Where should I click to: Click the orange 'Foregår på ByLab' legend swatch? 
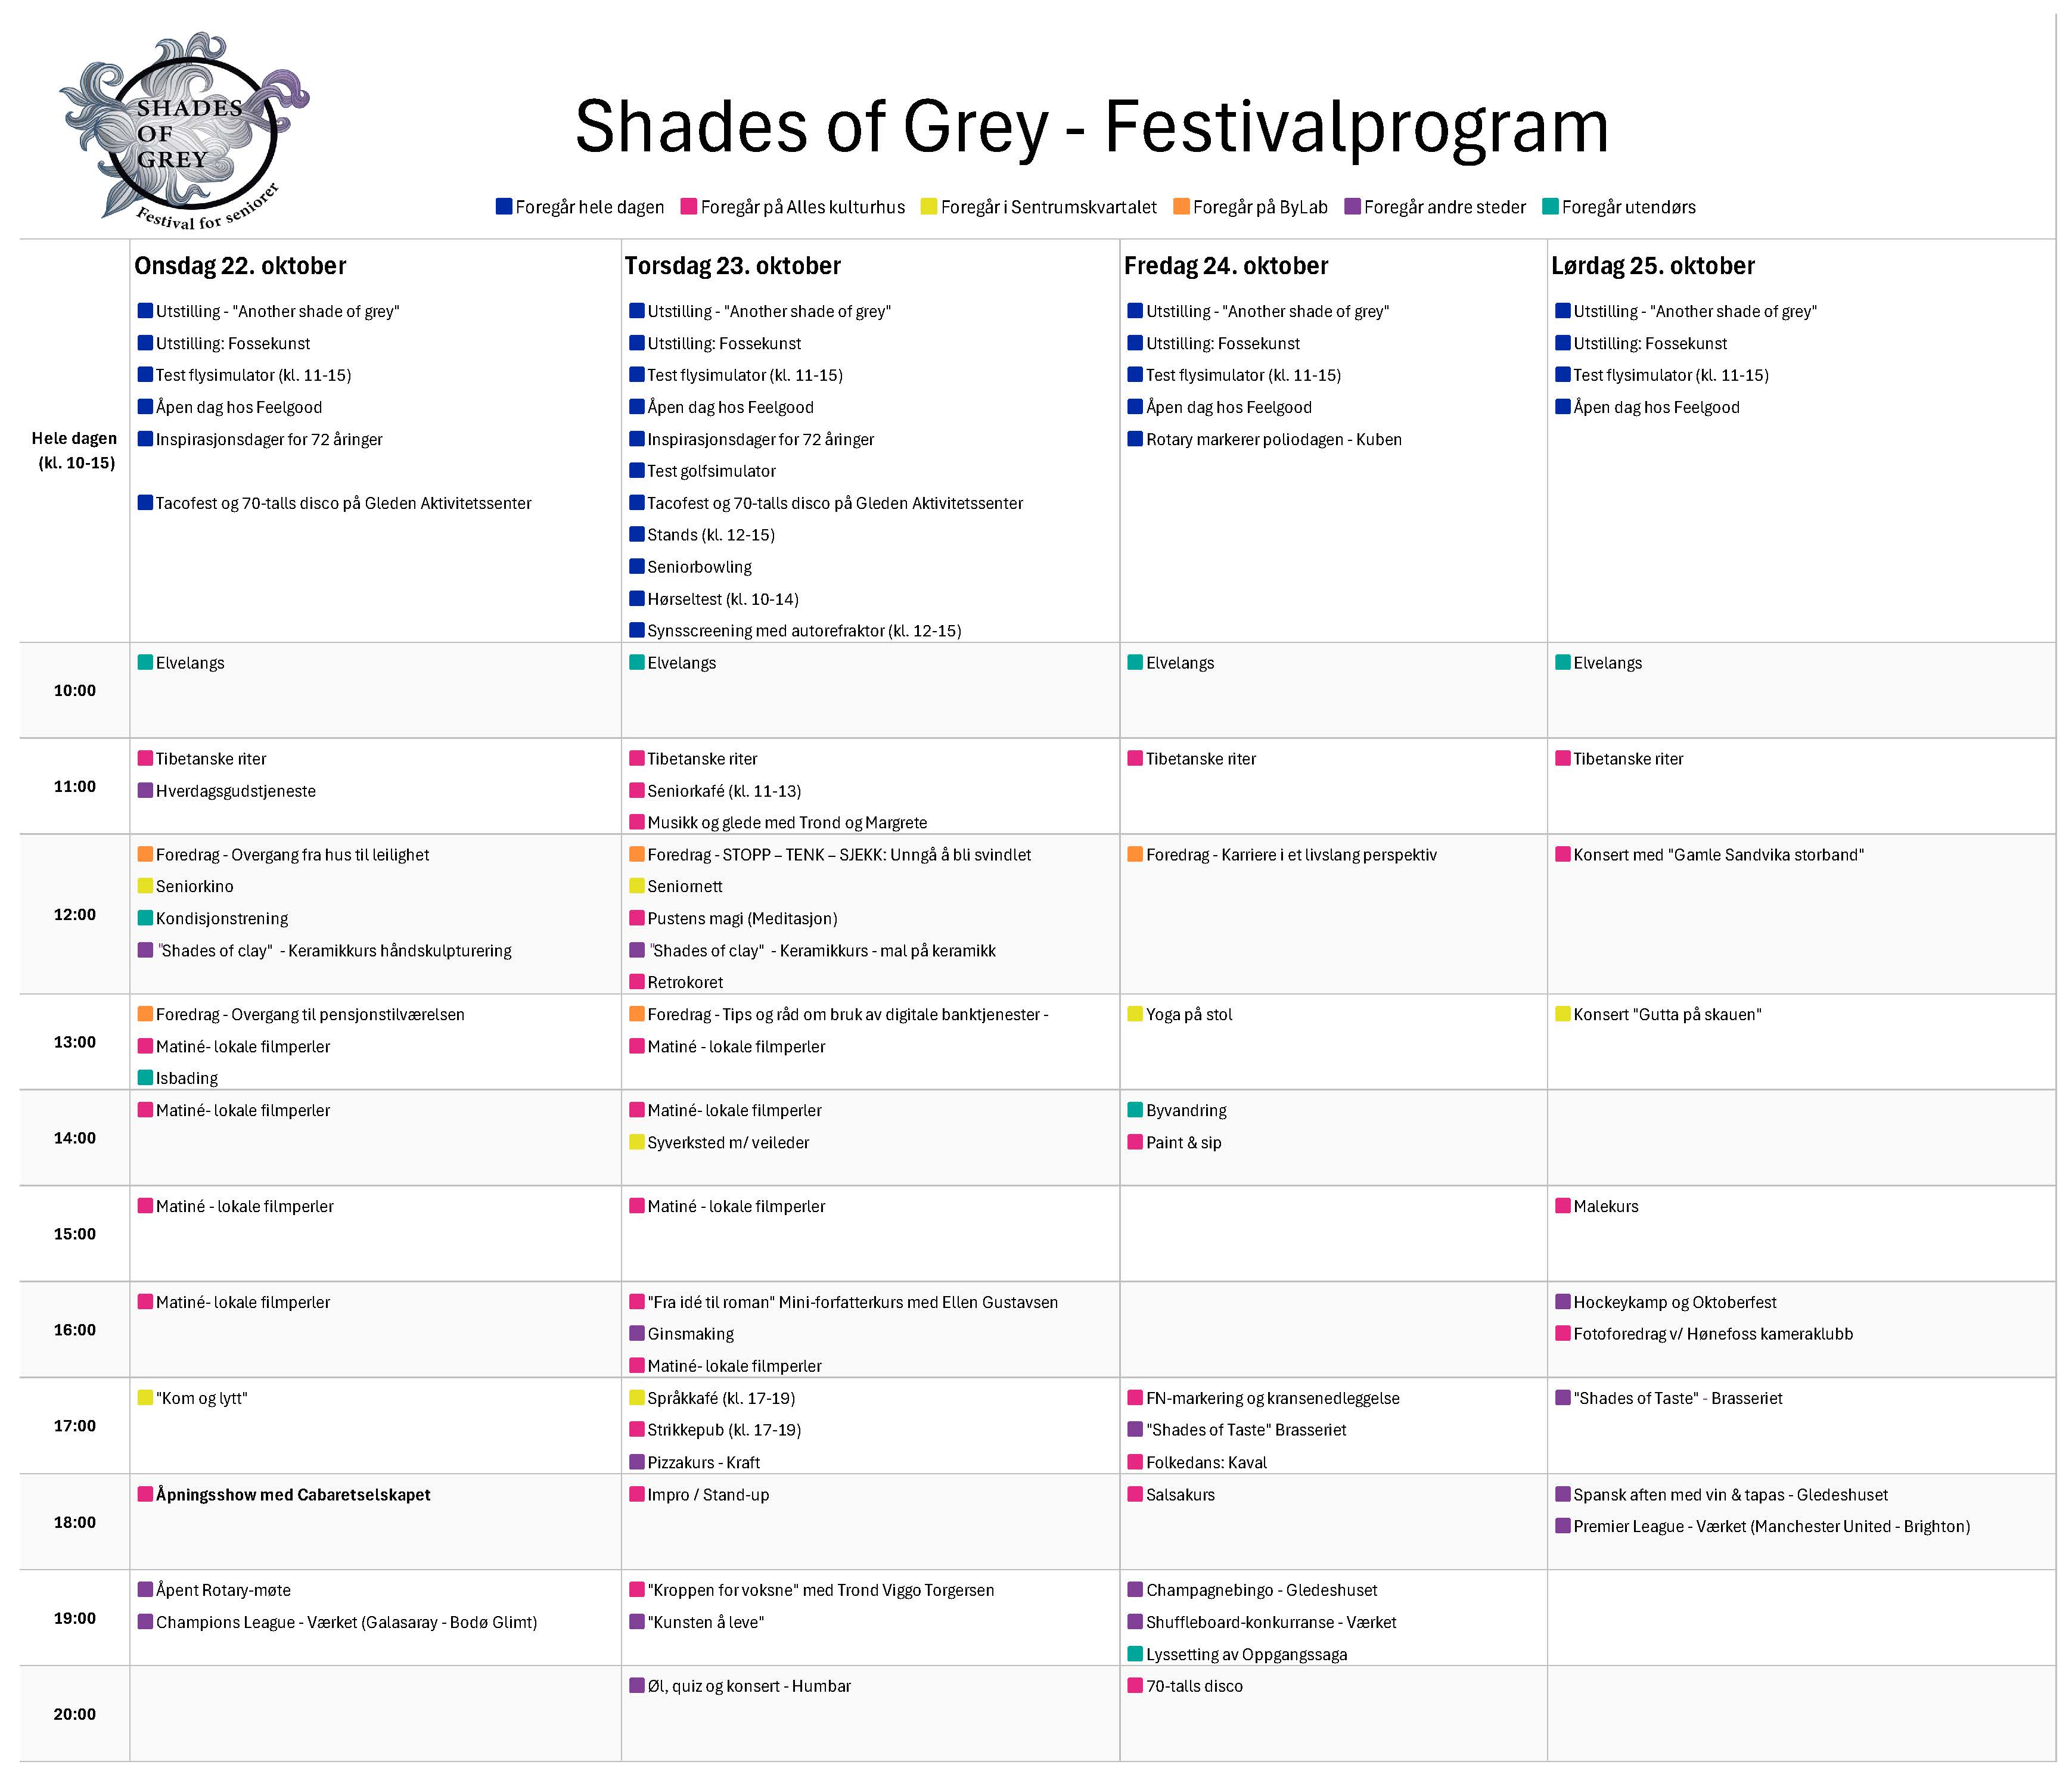point(1181,206)
